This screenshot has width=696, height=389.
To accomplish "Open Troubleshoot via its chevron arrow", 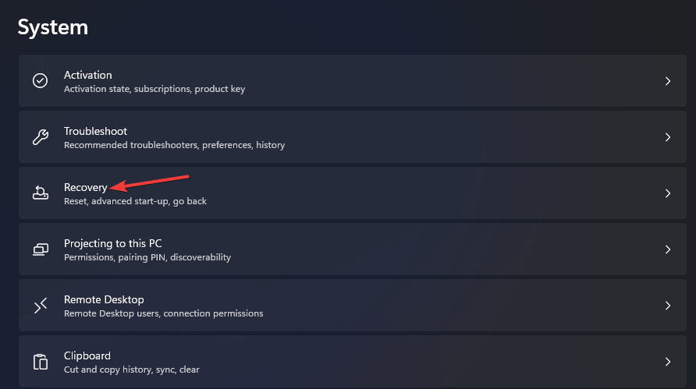I will 668,137.
